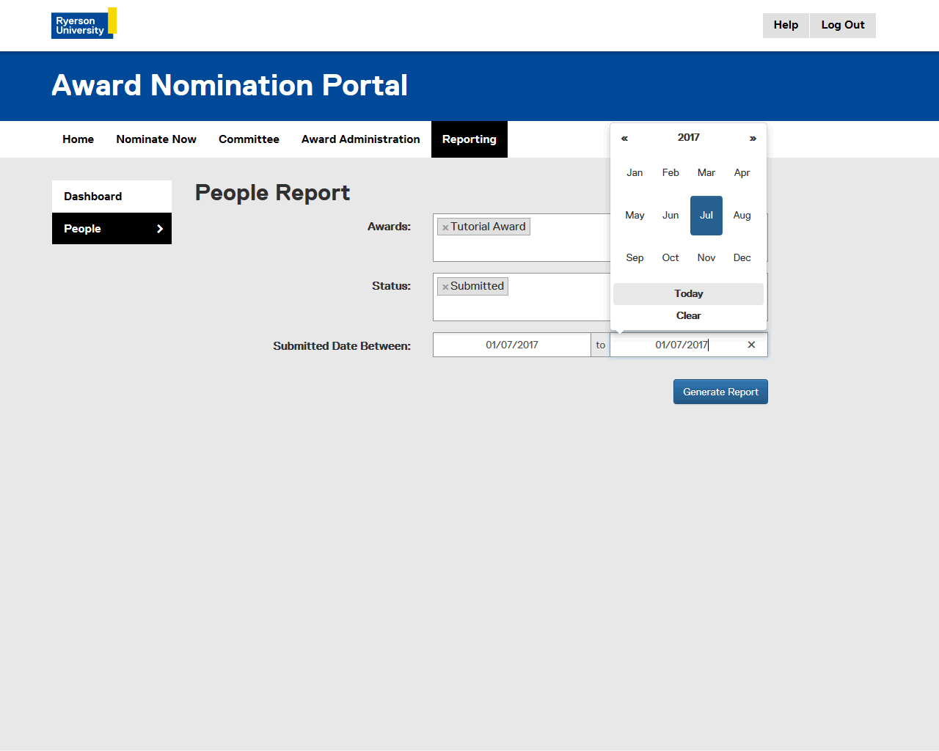
Task: Click the Log Out button
Action: click(x=842, y=26)
